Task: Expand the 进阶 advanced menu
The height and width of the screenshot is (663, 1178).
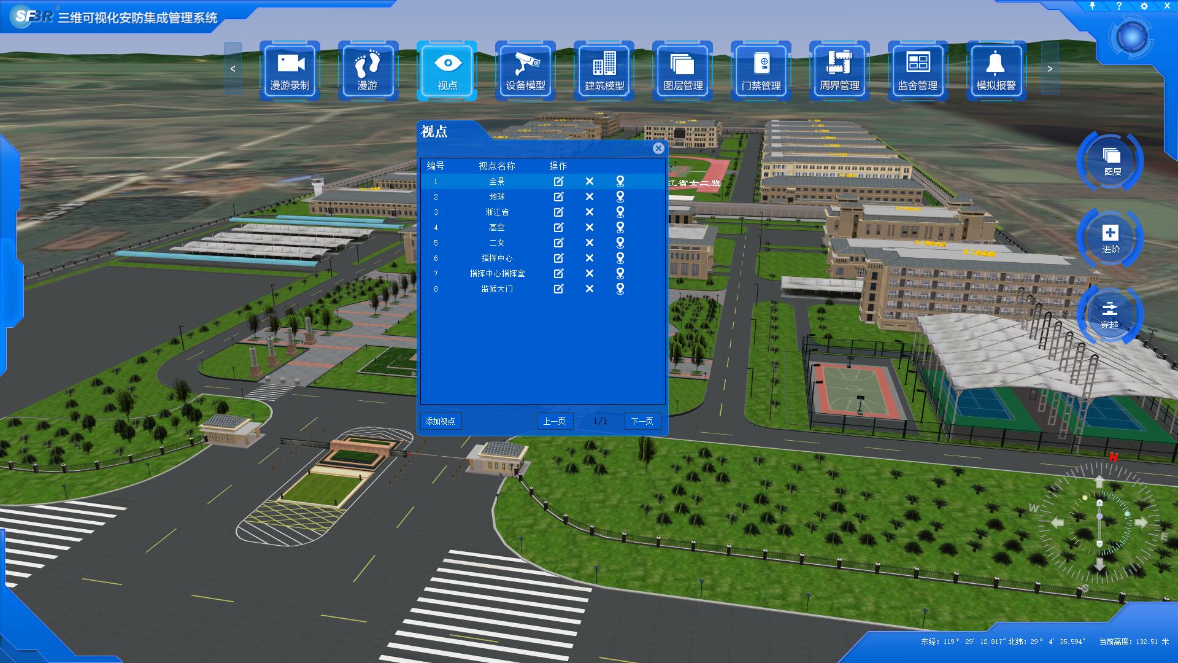Action: [x=1111, y=238]
